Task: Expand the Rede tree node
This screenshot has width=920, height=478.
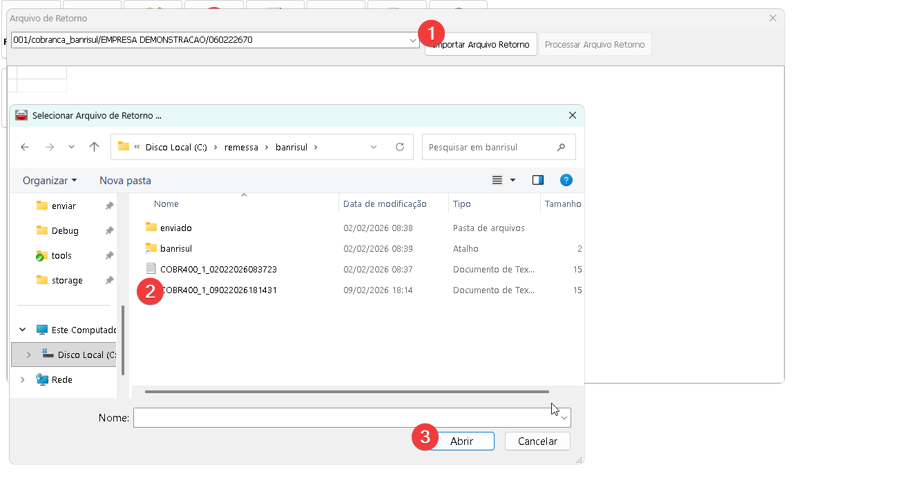Action: tap(23, 379)
